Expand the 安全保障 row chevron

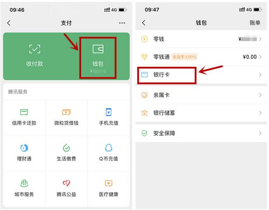pyautogui.click(x=260, y=133)
